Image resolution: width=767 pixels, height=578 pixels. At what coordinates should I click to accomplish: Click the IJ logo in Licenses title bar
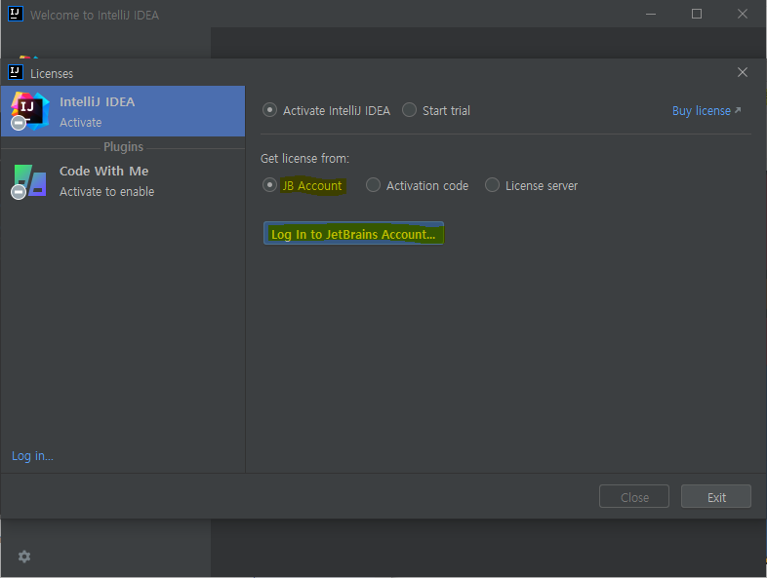(x=16, y=72)
